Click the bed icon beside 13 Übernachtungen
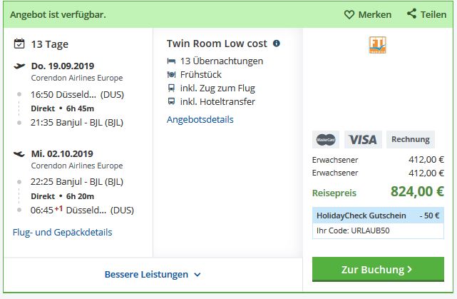This screenshot has width=457, height=299. [171, 61]
